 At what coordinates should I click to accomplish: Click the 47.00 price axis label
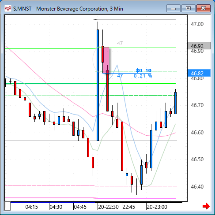tap(197, 24)
